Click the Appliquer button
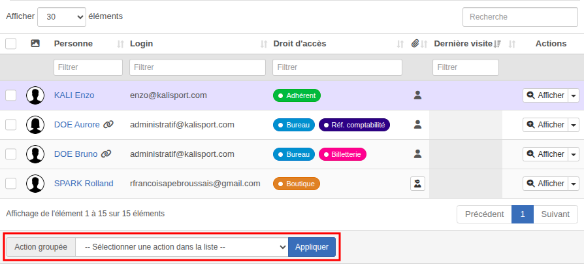 click(312, 247)
